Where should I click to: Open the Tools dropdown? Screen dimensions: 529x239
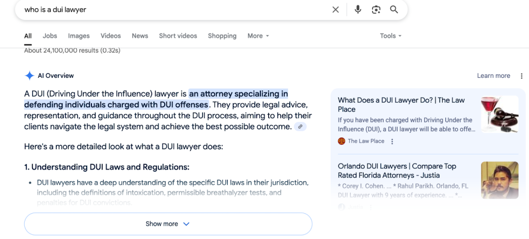[391, 36]
